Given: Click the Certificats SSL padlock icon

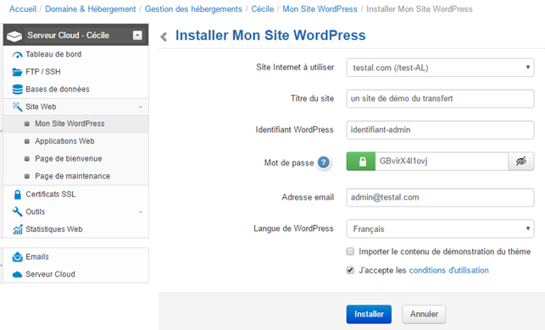Looking at the screenshot, I should 17,195.
